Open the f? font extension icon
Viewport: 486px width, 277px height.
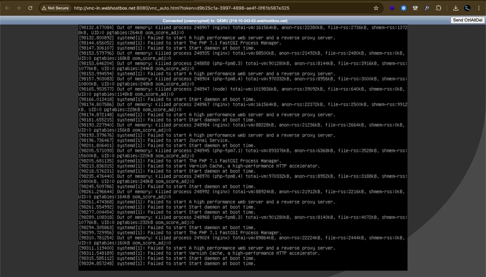coord(427,8)
